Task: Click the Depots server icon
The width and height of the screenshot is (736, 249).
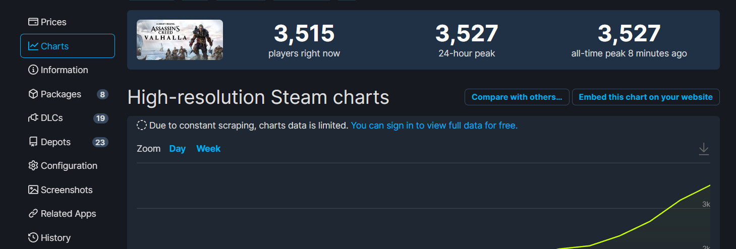Action: (x=33, y=142)
